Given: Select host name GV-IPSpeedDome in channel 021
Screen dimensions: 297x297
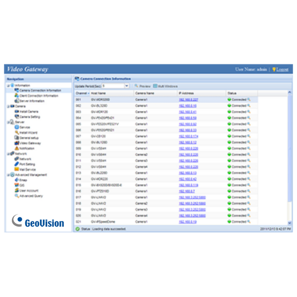Looking at the screenshot, I should coord(103,222).
